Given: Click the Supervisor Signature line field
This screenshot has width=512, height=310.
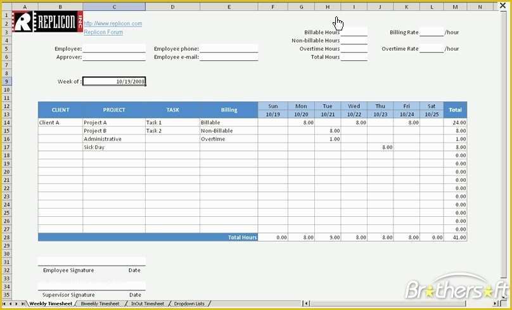Looking at the screenshot, I should pos(92,286).
